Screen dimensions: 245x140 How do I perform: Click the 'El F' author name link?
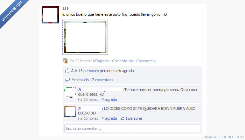(66, 8)
